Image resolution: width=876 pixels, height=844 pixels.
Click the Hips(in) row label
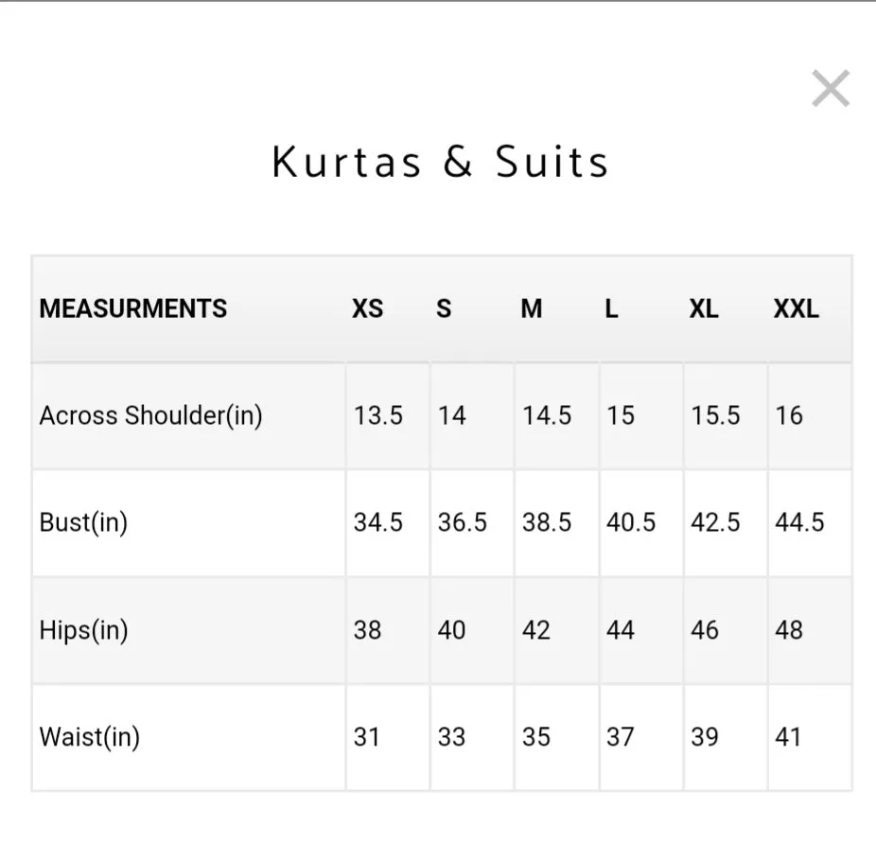[83, 630]
